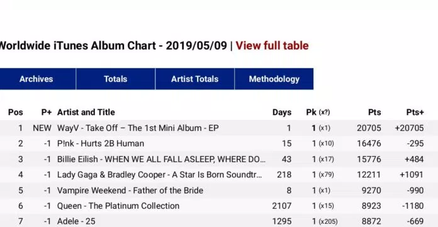Open the Archives tab

point(37,79)
